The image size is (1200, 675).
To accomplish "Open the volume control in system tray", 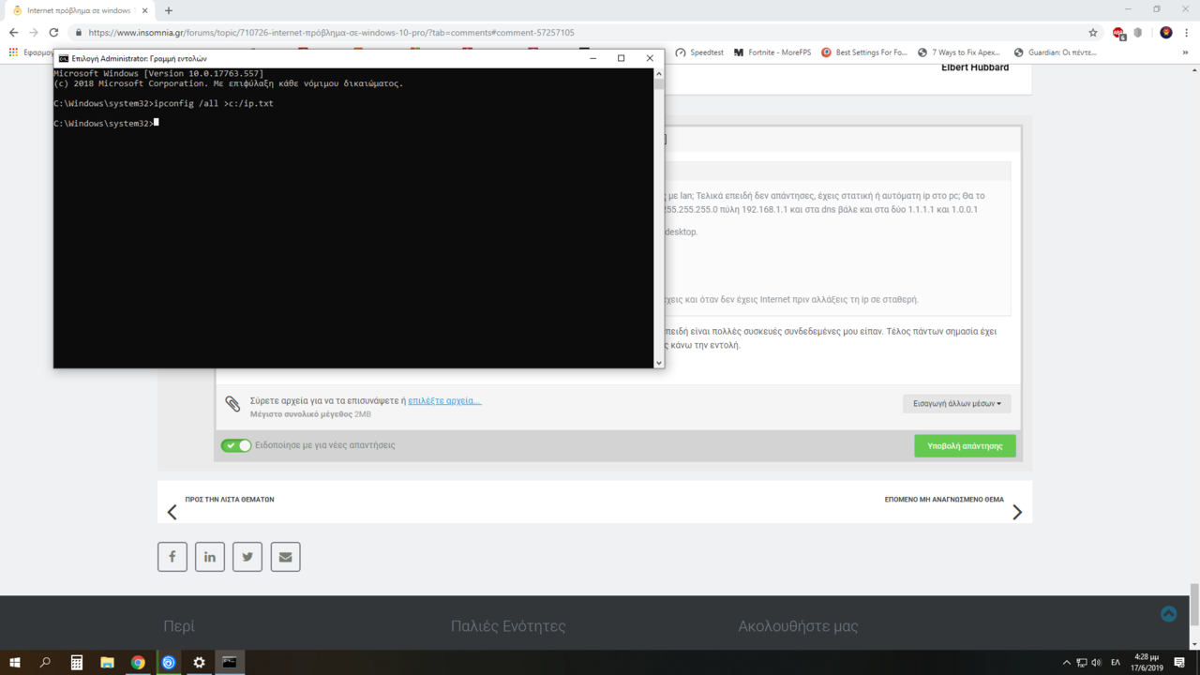I will coord(1096,663).
